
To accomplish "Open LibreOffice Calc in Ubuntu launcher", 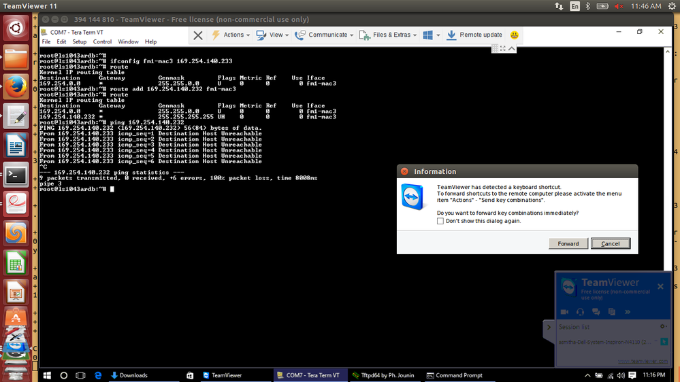I will click(x=16, y=263).
